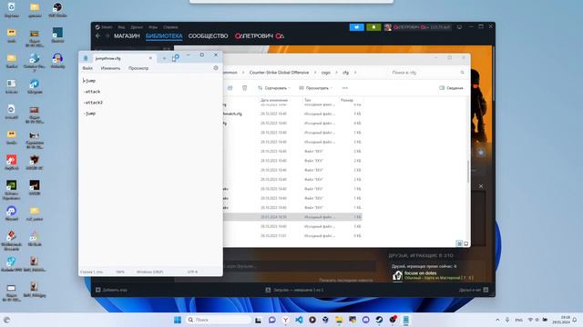This screenshot has width=583, height=327.
Task: Open the green Steam notifications bell
Action: [x=373, y=27]
